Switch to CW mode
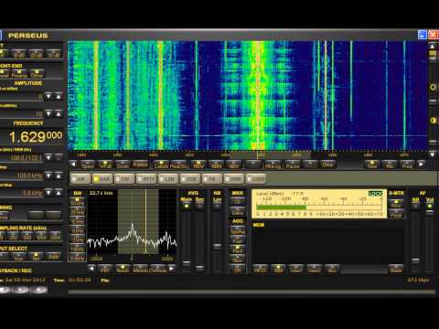 124,179
